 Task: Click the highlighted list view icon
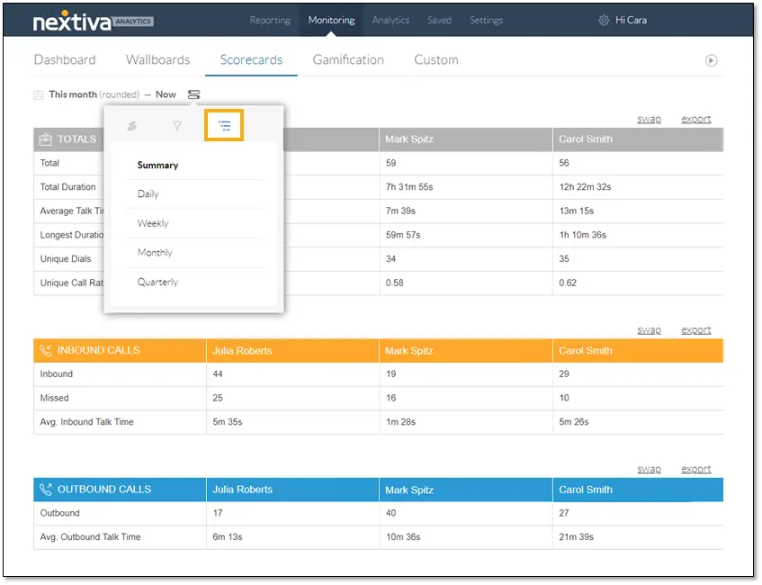[224, 126]
